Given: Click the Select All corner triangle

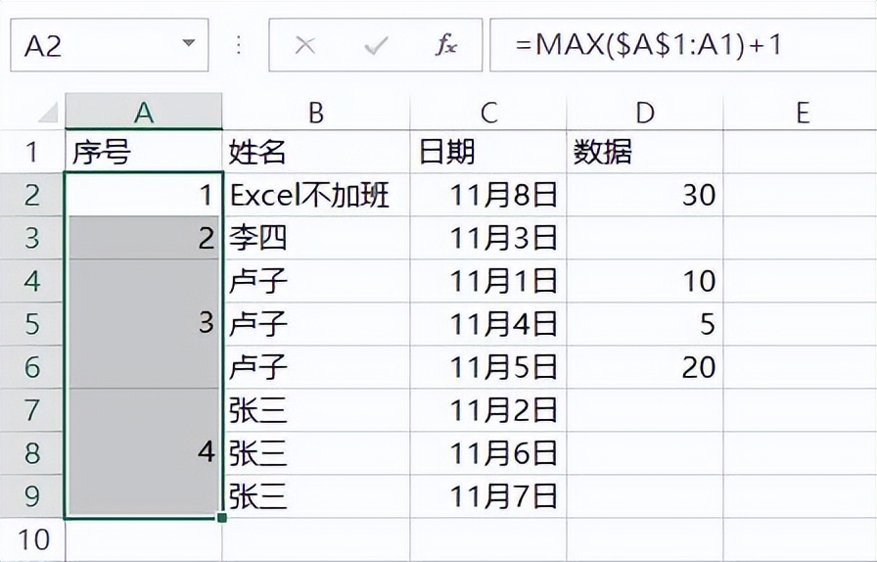Looking at the screenshot, I should 49,113.
